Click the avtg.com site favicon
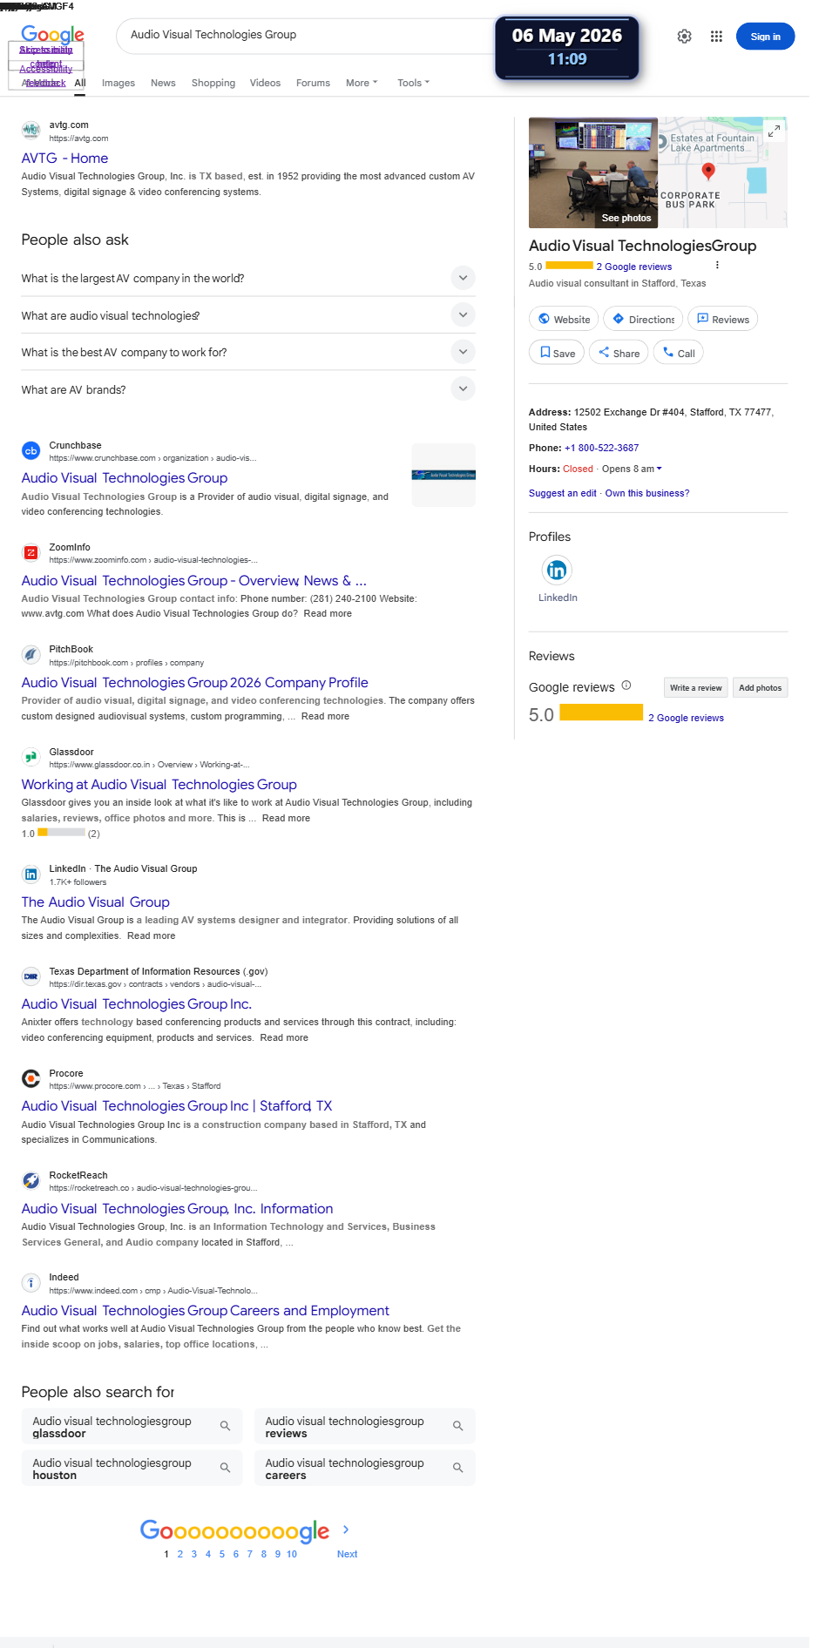The width and height of the screenshot is (819, 1648). [x=31, y=131]
